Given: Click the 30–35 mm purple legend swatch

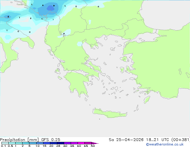Looking at the screenshot, I should coord(67,143).
